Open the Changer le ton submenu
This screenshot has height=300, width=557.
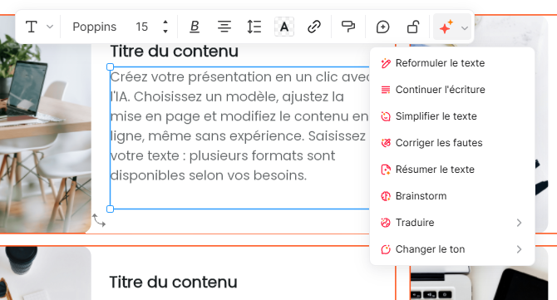coord(452,249)
